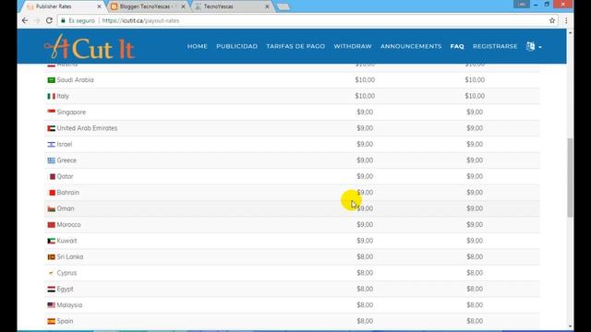Click the secure padlock icon
The image size is (591, 332).
coord(63,20)
